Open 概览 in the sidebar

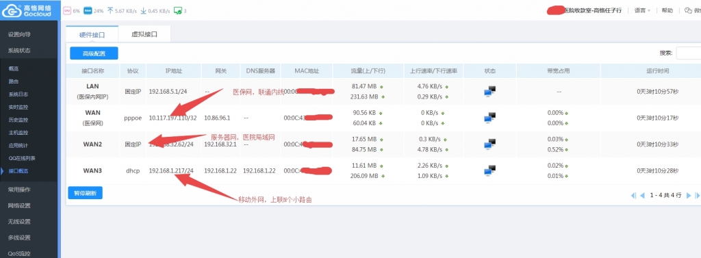[14, 69]
